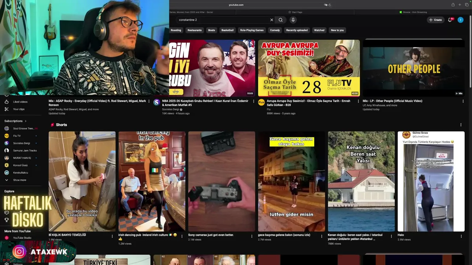The image size is (472, 265).
Task: Open Socrates Dergi channel name under NBA video
Action: click(170, 109)
